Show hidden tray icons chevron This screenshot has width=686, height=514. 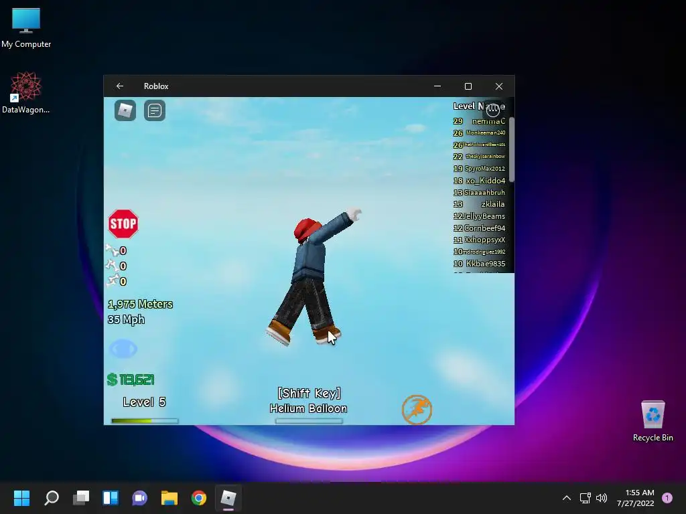pyautogui.click(x=567, y=498)
